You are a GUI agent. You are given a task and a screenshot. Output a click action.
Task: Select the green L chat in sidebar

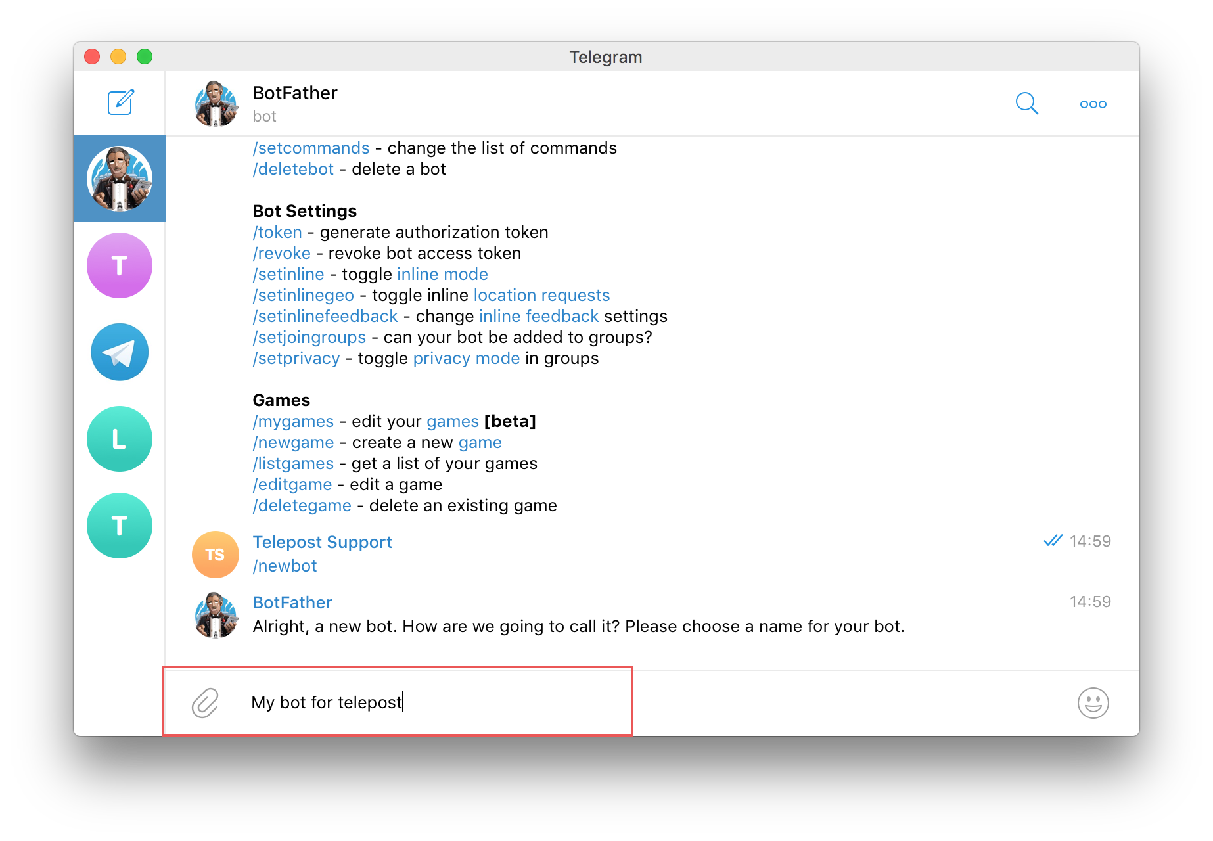(x=120, y=438)
